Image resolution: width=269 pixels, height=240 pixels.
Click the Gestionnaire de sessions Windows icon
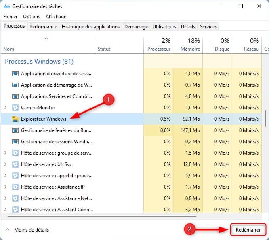click(x=15, y=142)
